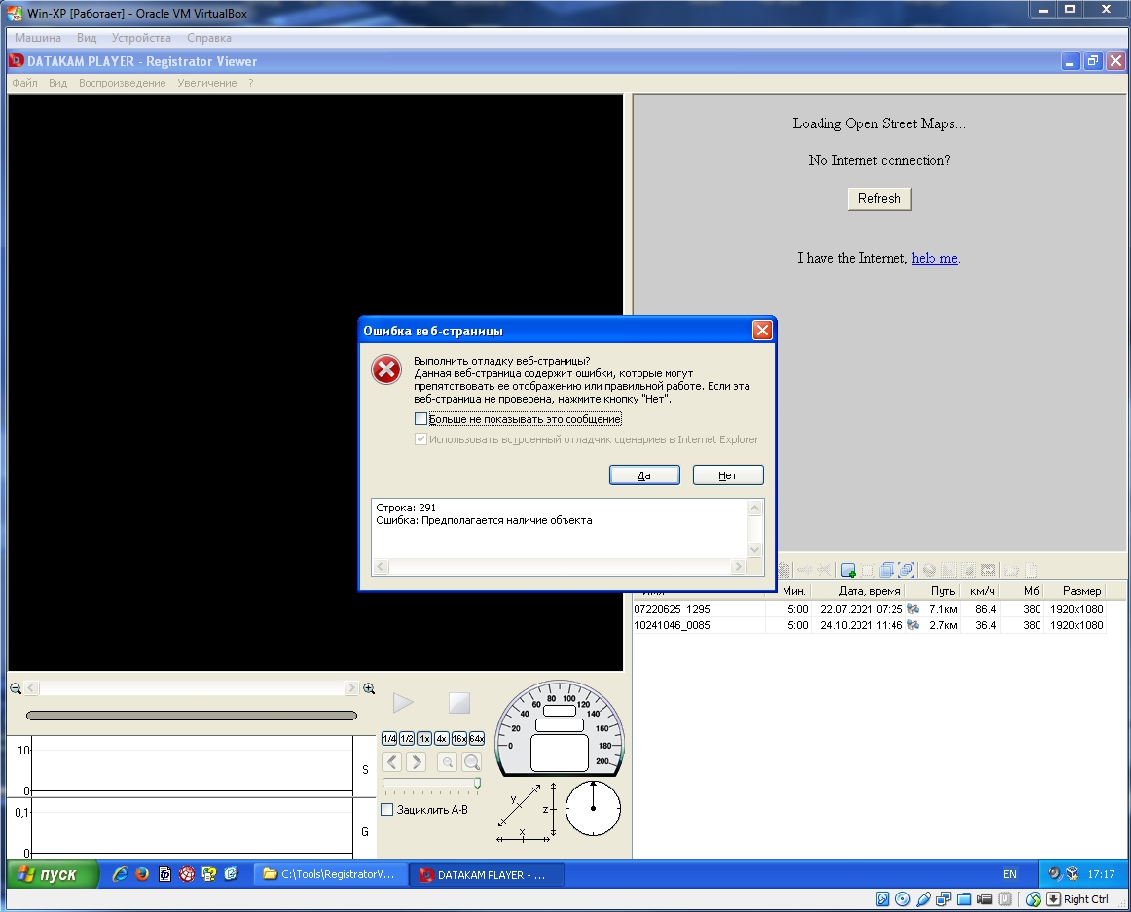Click the add file icon with green plus
Screen dimensions: 1131x912
click(849, 570)
